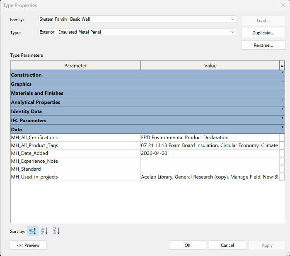Click the Parameter column header
Image resolution: width=290 pixels, height=256 pixels.
[x=75, y=65]
